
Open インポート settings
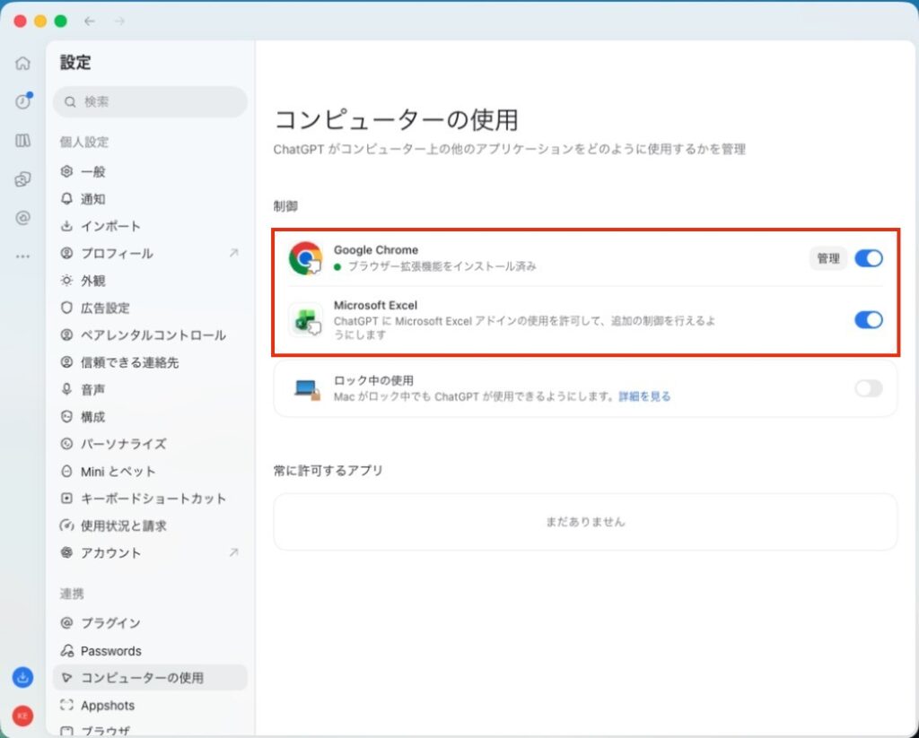click(x=150, y=226)
